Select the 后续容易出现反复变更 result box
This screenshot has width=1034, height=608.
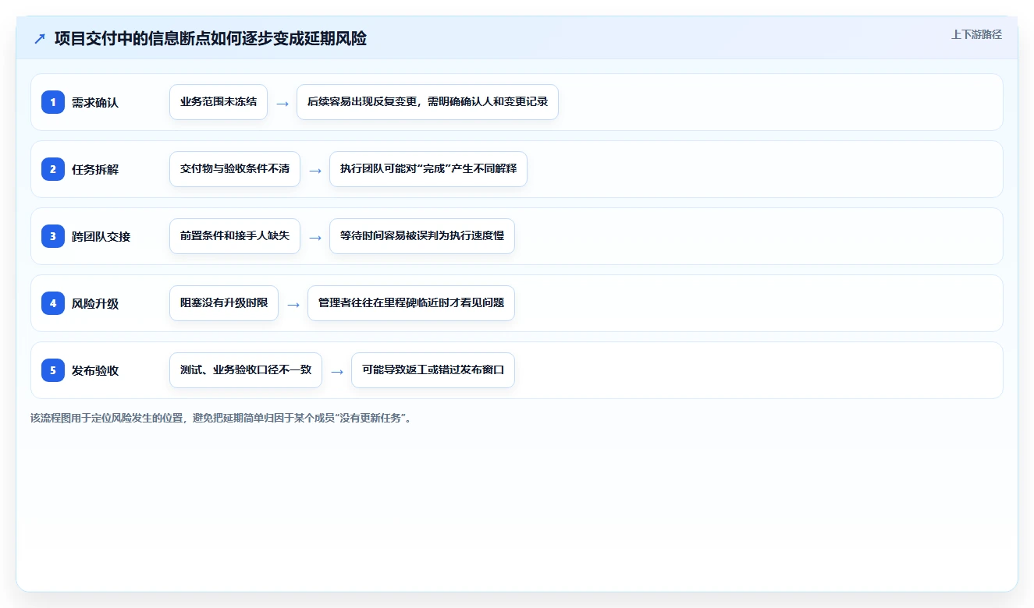pos(428,102)
